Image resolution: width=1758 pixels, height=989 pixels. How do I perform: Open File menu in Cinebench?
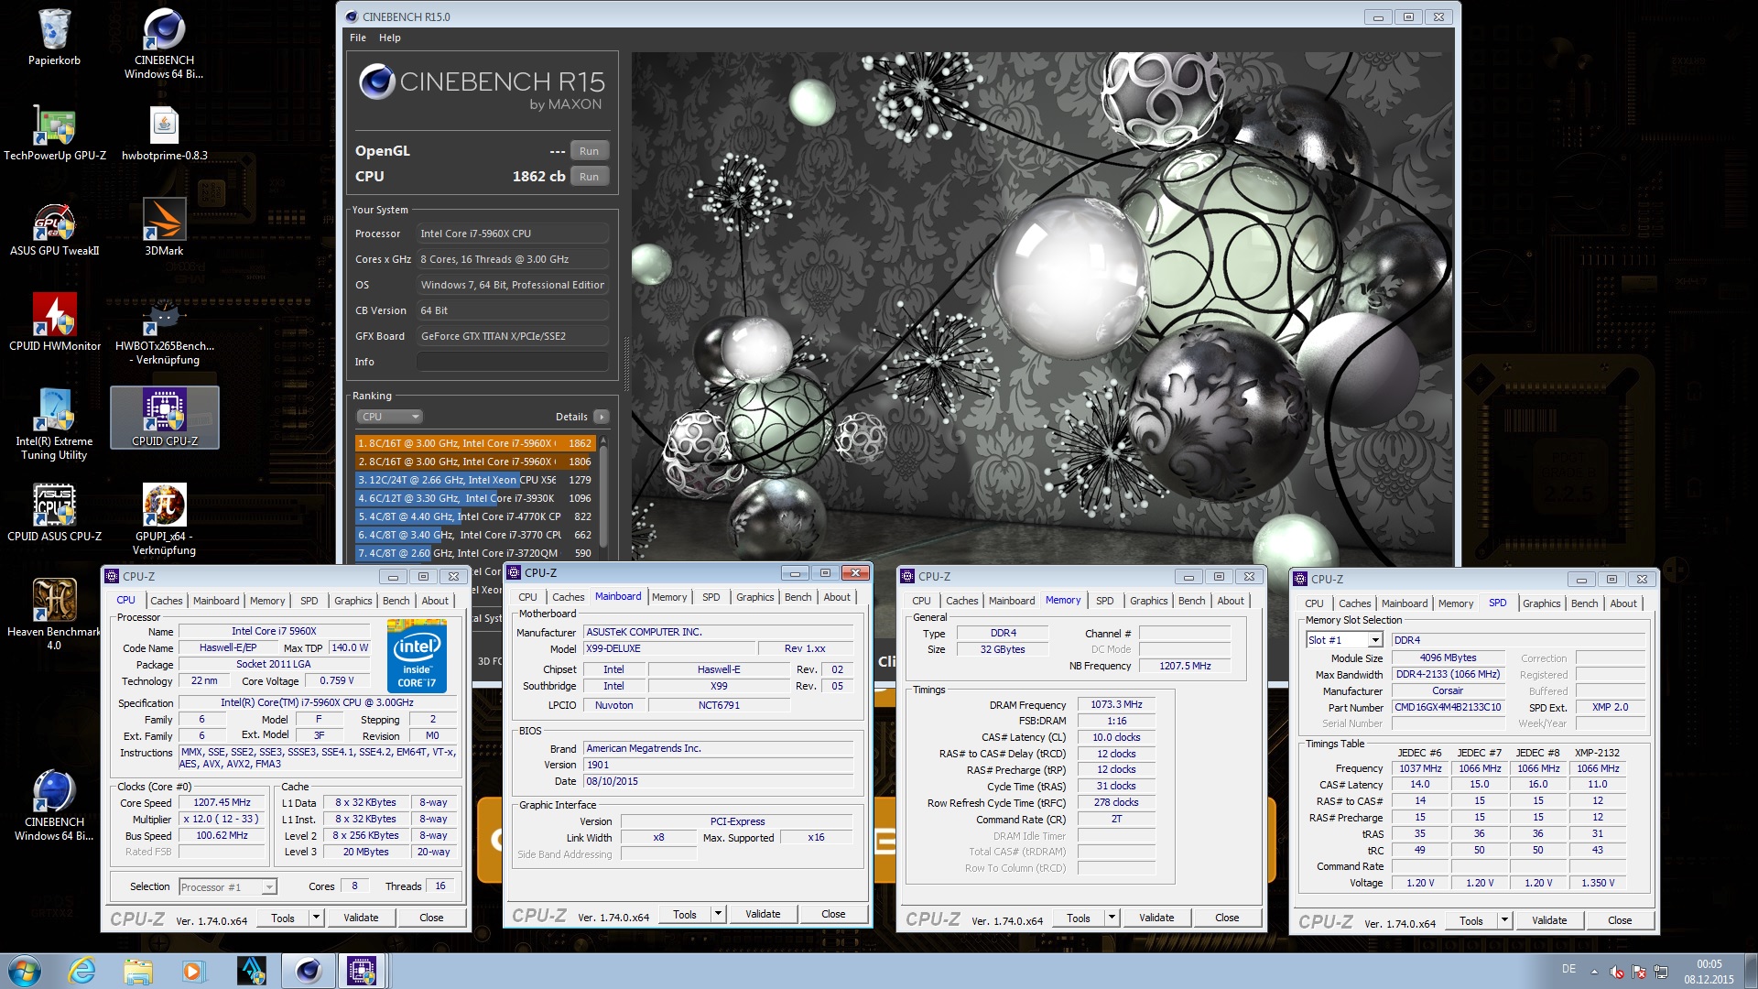pos(358,38)
